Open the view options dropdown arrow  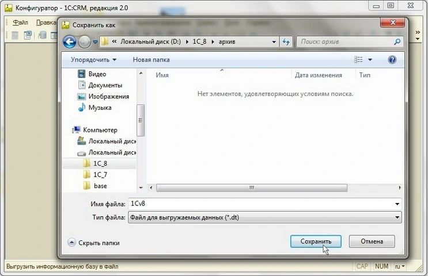[x=370, y=60]
